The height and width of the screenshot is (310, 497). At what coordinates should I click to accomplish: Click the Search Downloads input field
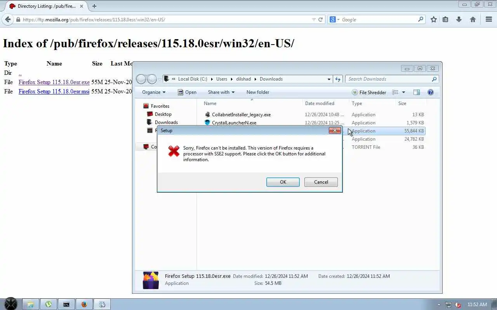pyautogui.click(x=388, y=79)
